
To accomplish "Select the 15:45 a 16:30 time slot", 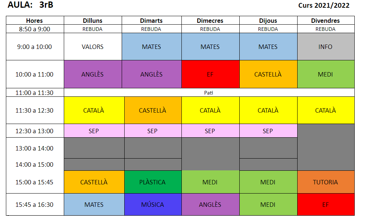I will [35, 205].
